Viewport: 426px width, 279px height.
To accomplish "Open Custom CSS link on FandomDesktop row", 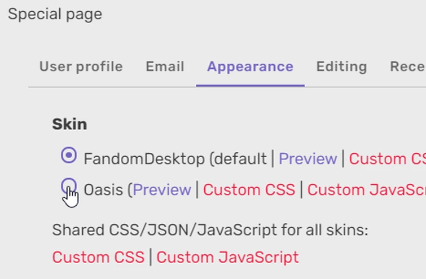I will (x=387, y=159).
